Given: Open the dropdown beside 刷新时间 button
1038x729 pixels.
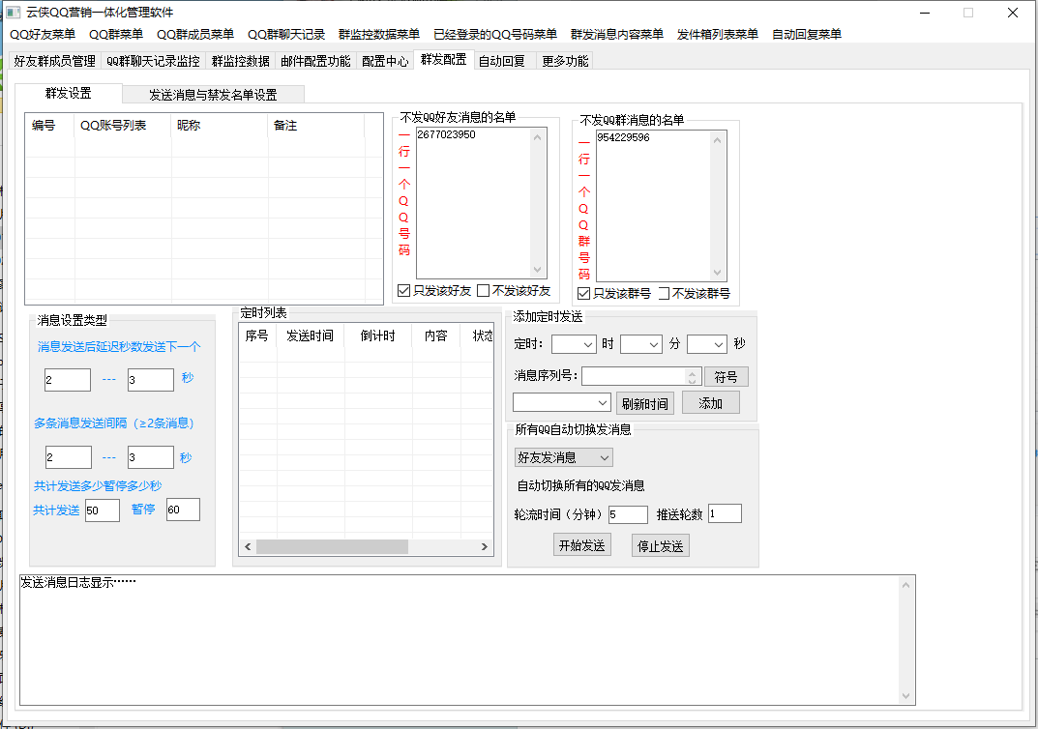Looking at the screenshot, I should [x=561, y=402].
